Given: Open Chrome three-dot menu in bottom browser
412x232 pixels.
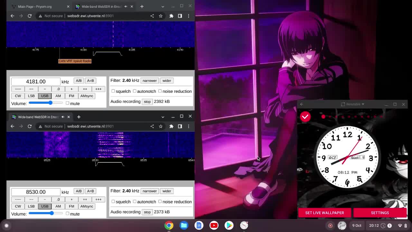Looking at the screenshot, I should coord(189,126).
